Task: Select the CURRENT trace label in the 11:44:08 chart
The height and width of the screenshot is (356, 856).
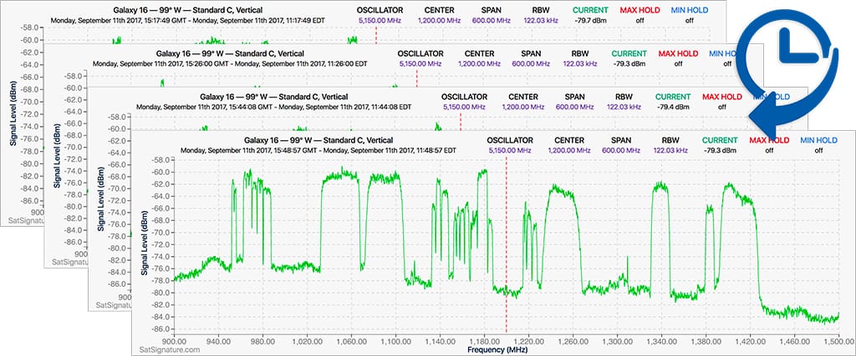Action: pyautogui.click(x=673, y=97)
